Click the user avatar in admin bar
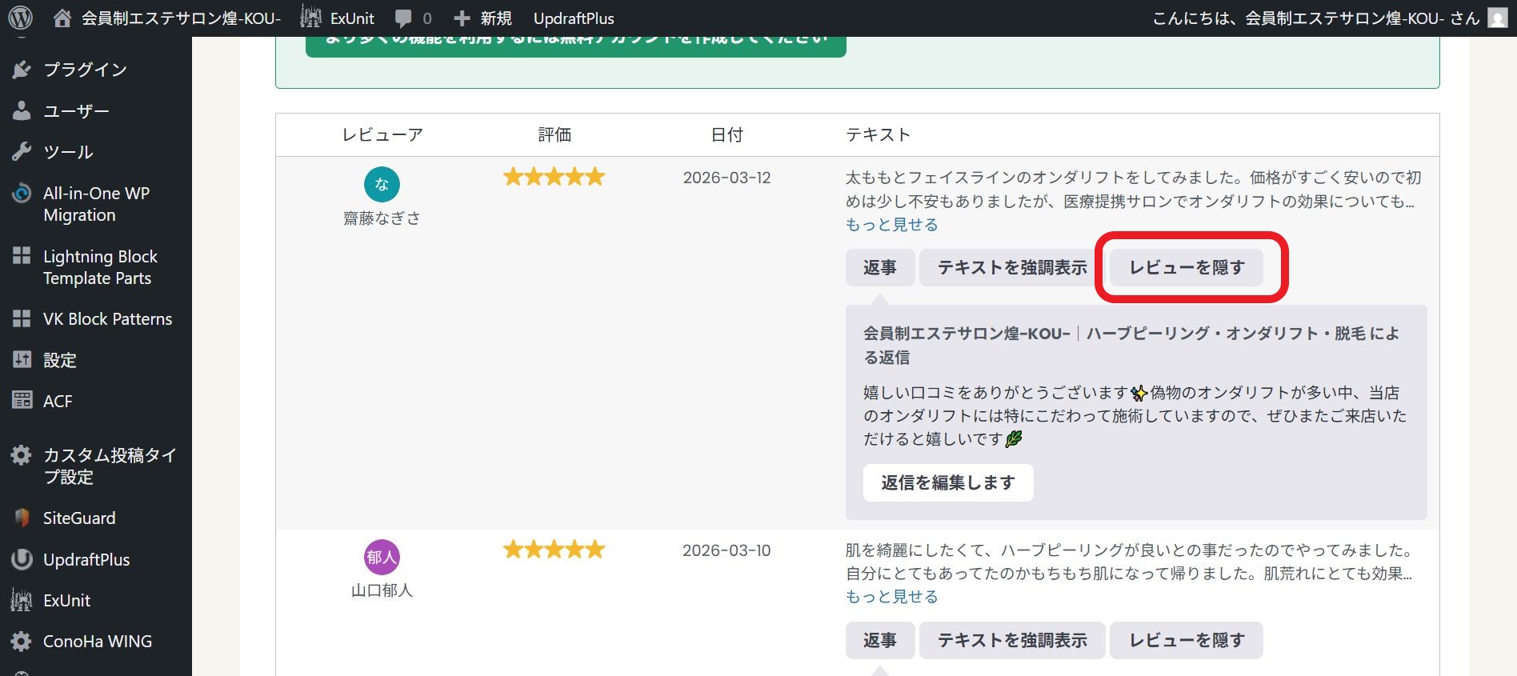Viewport: 1517px width, 676px height. 1497,18
